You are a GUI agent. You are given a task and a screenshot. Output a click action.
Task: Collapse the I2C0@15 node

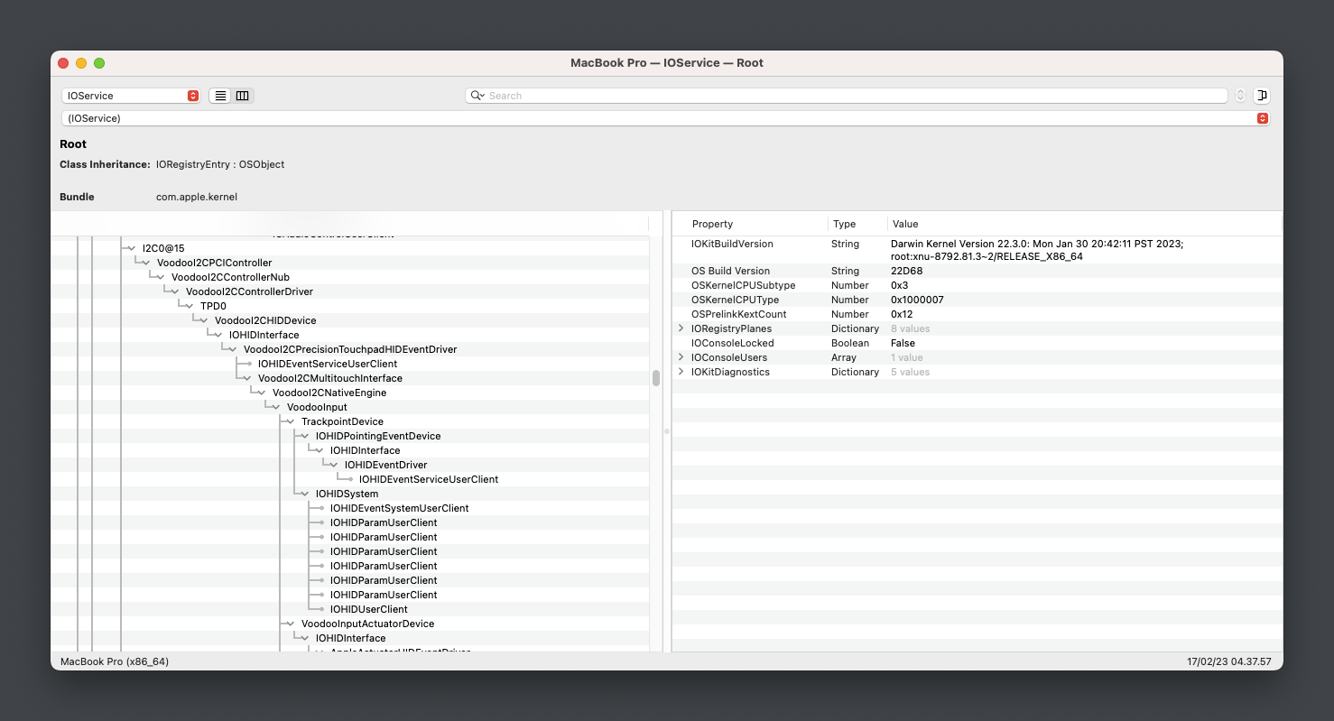tap(132, 248)
